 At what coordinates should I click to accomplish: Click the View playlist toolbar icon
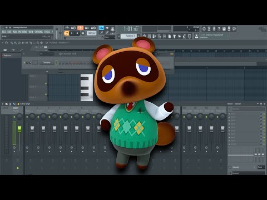coord(145,36)
